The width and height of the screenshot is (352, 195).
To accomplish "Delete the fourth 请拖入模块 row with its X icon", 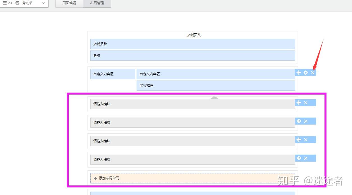I will coord(305,158).
